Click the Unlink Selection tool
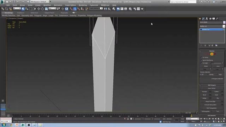The image size is (226, 127). tap(6, 9)
